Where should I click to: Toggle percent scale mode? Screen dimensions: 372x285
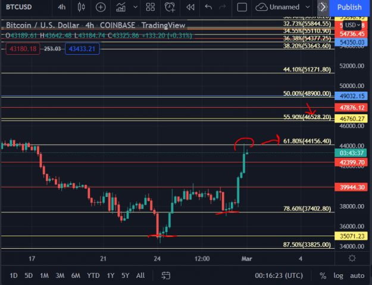(x=323, y=275)
